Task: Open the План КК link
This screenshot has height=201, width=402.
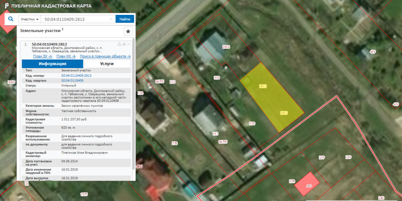Action: (66, 56)
